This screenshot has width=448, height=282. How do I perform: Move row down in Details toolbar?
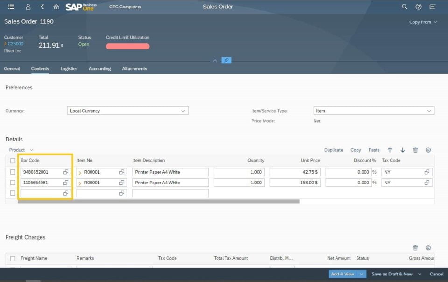pyautogui.click(x=403, y=150)
